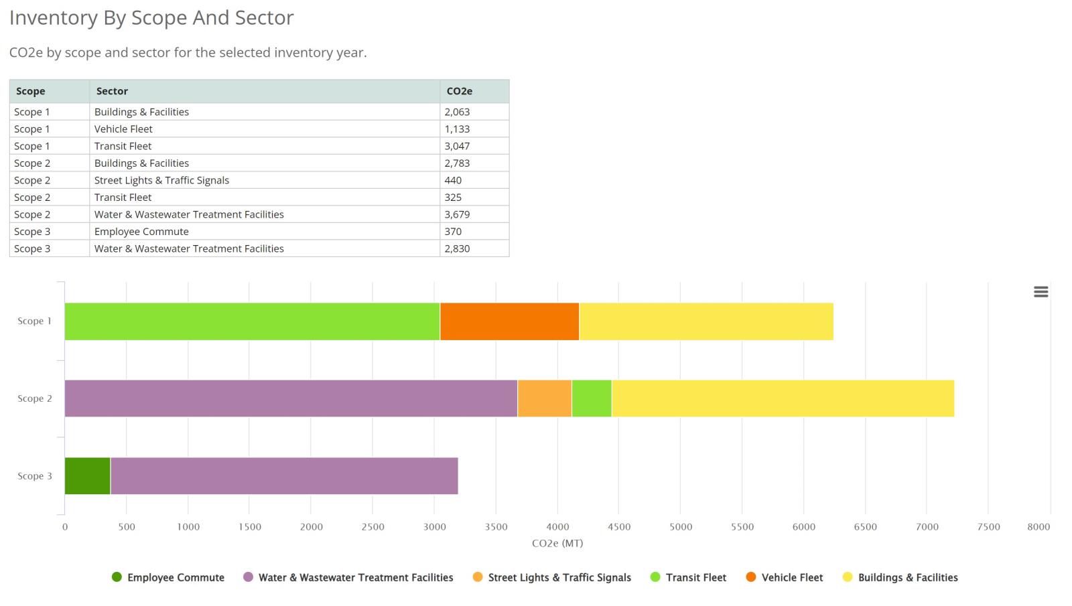Screen dimensions: 1072x606
Task: Click the 2,063 CO2e value cell
Action: coord(474,112)
